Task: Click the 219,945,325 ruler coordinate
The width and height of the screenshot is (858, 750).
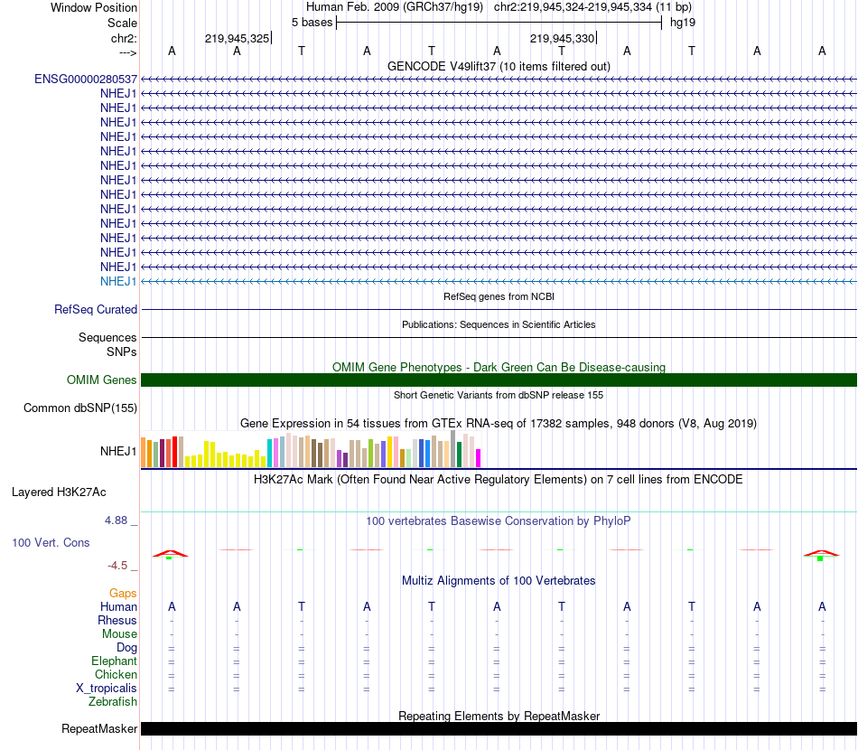Action: (x=237, y=38)
